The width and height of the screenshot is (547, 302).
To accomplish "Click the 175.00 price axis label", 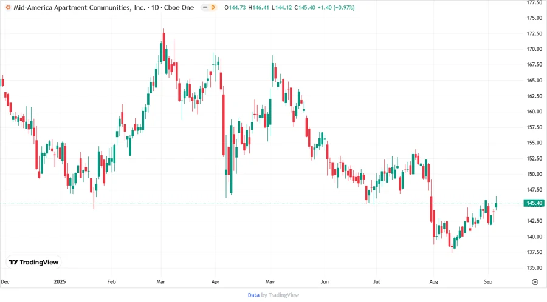I will click(x=534, y=18).
